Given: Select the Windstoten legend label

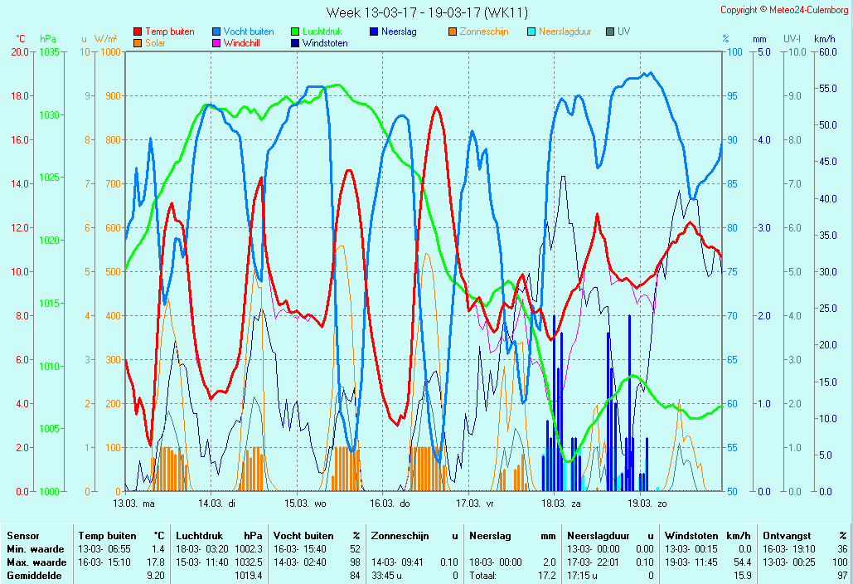Looking at the screenshot, I should point(324,43).
